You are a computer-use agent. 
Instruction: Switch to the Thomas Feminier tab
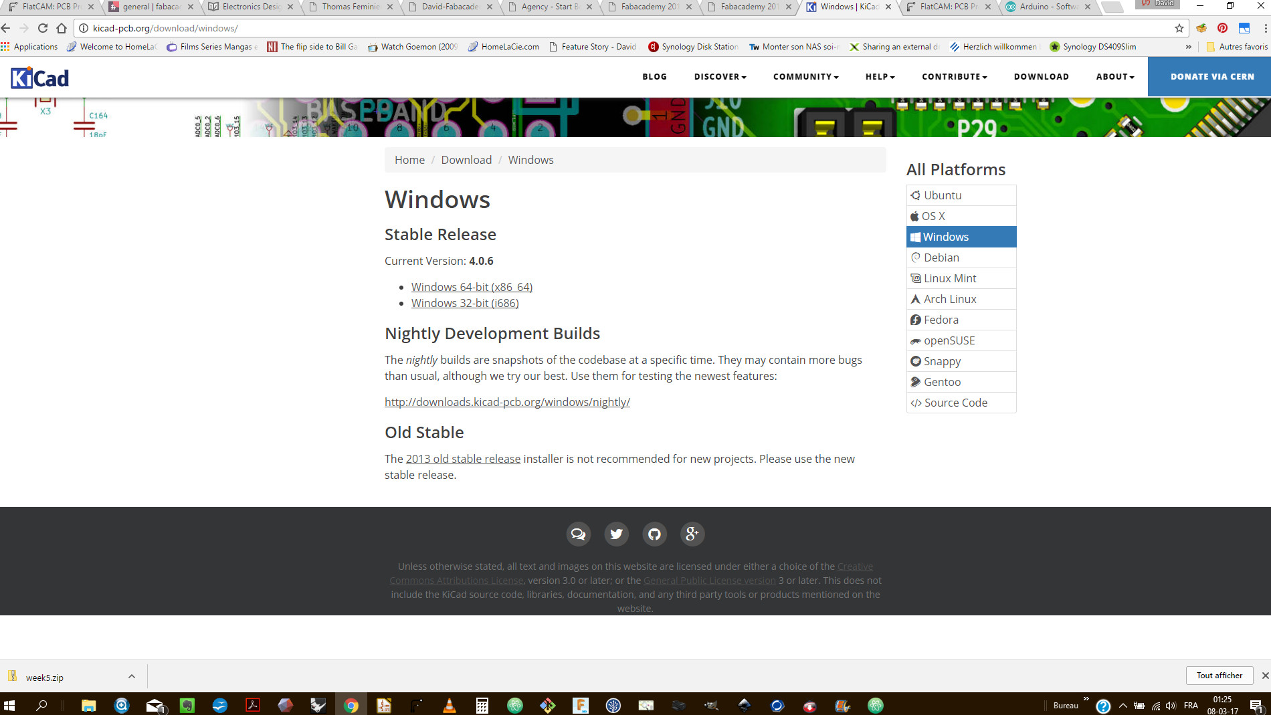click(350, 7)
